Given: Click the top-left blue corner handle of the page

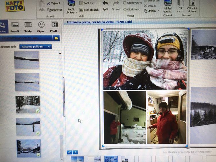Looking at the screenshot, I should (102, 30).
